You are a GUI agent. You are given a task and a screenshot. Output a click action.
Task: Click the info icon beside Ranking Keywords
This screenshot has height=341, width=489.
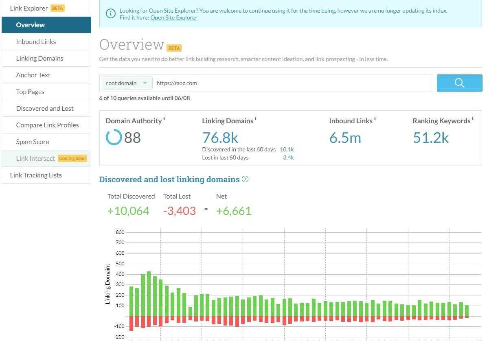point(473,119)
